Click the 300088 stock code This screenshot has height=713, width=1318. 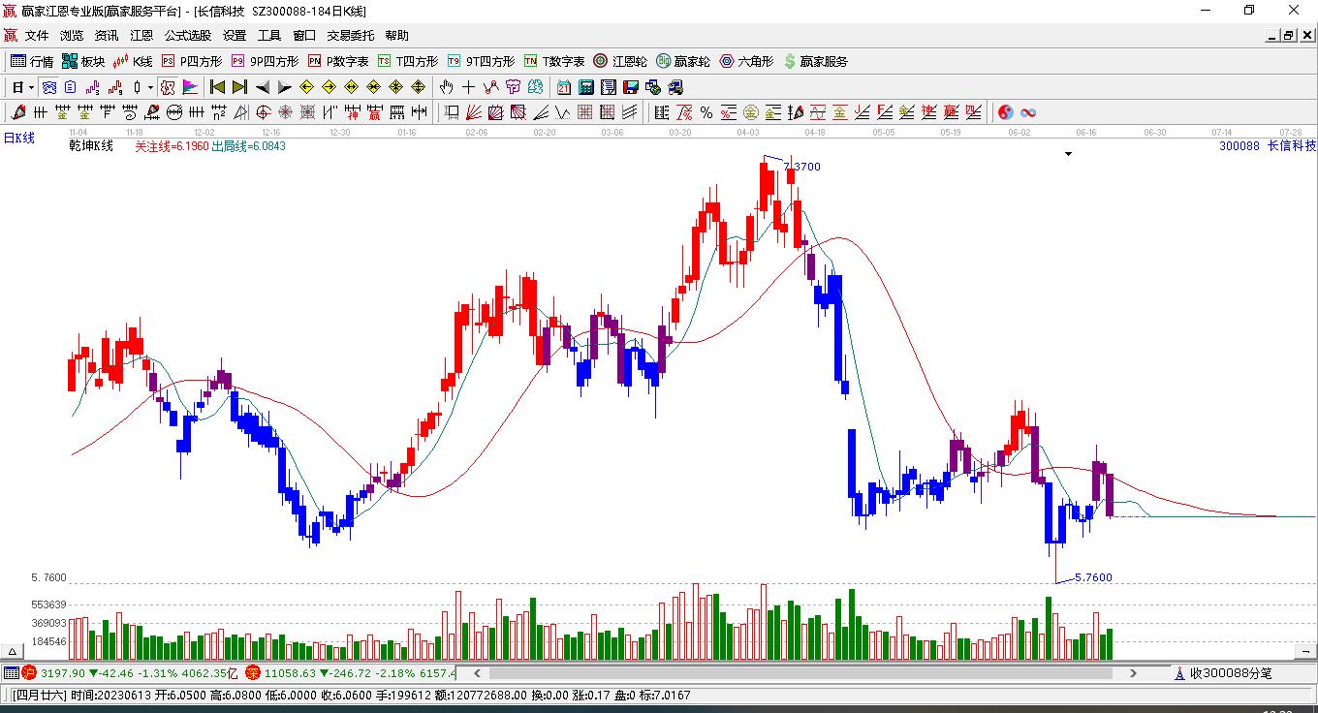click(1240, 146)
